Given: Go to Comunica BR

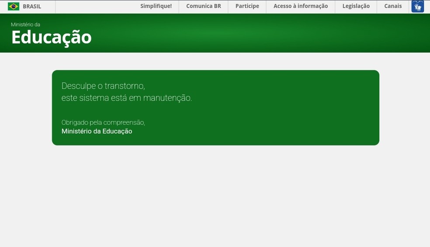Looking at the screenshot, I should point(204,6).
